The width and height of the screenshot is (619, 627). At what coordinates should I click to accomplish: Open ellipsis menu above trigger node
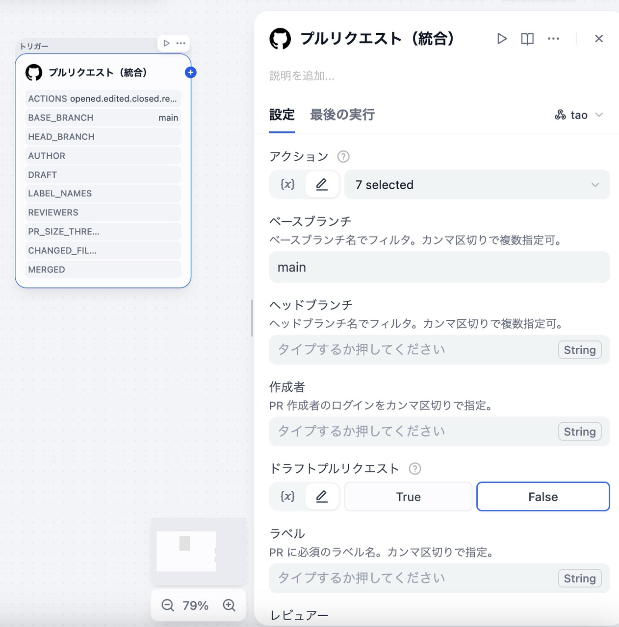(181, 43)
